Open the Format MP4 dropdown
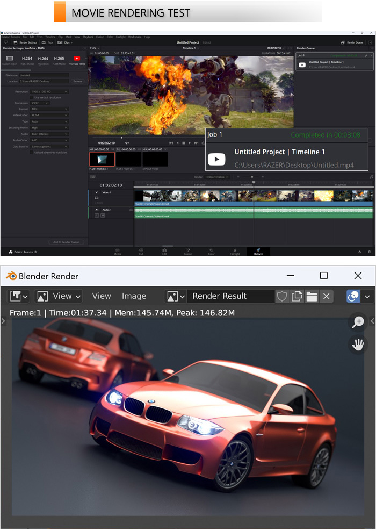The image size is (376, 531). point(49,109)
